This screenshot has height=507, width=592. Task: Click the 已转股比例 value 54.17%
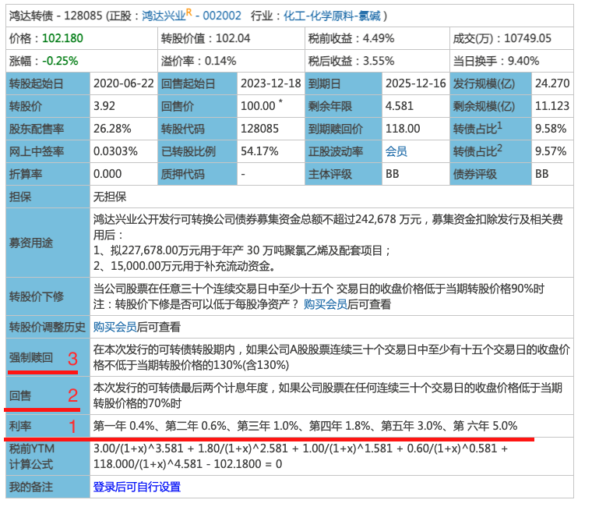[259, 151]
